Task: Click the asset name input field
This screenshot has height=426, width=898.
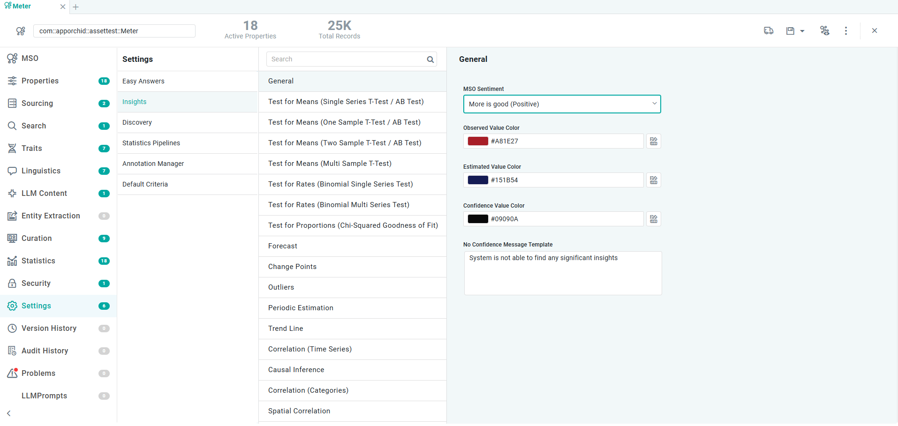Action: tap(114, 31)
